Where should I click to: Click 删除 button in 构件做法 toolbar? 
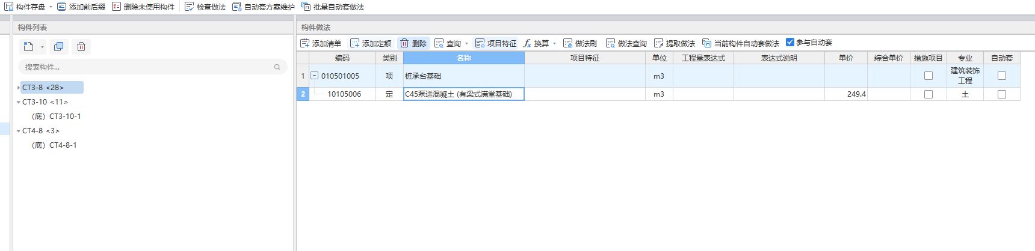(x=413, y=43)
